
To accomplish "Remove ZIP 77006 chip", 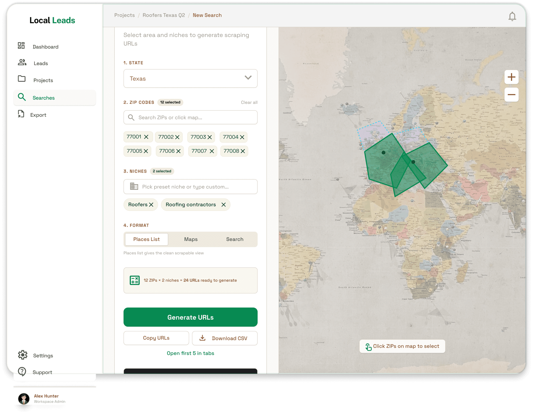I will coord(178,151).
